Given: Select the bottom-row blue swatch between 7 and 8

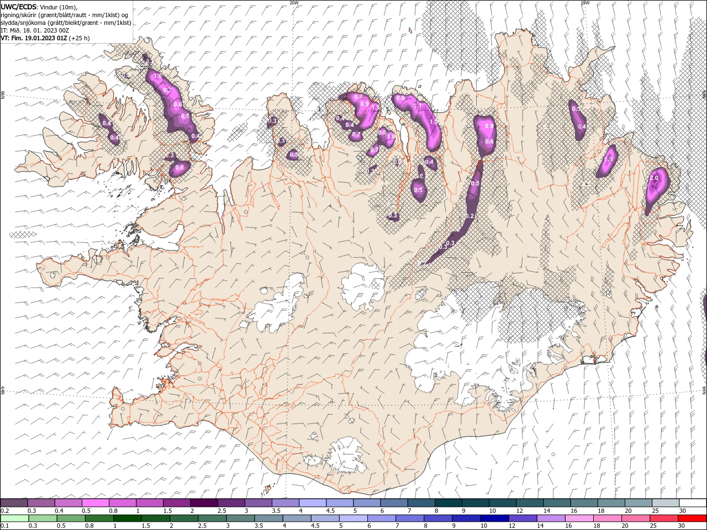Looking at the screenshot, I should click(409, 518).
